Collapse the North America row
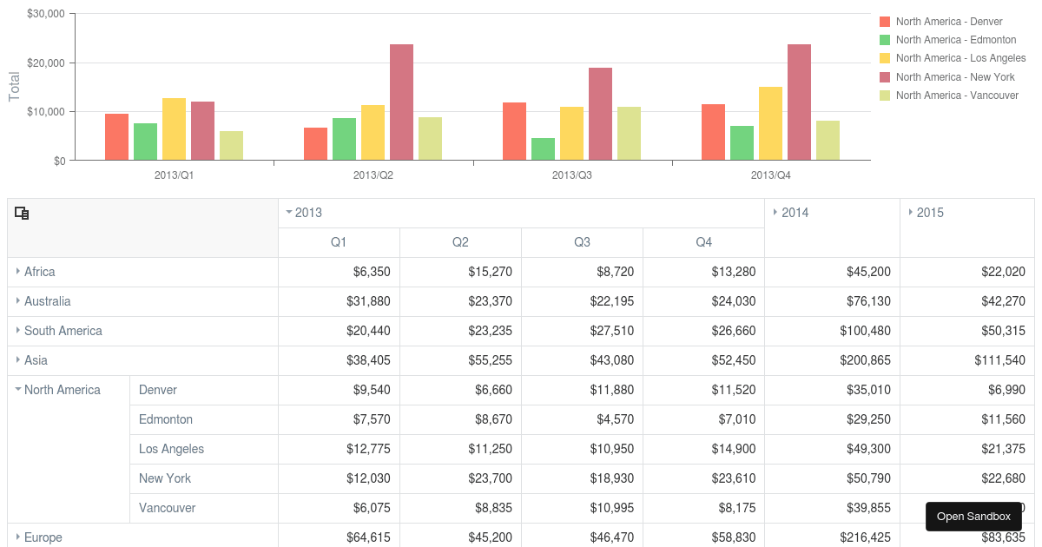Image resolution: width=1042 pixels, height=547 pixels. [x=19, y=390]
